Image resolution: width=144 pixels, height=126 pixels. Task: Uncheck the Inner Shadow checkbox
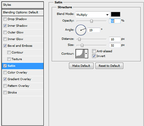5,26
